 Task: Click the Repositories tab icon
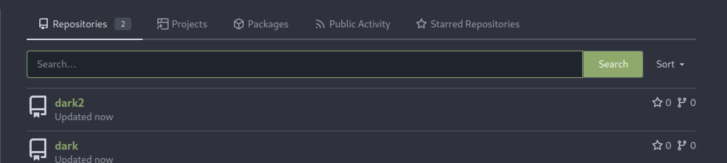(x=43, y=24)
